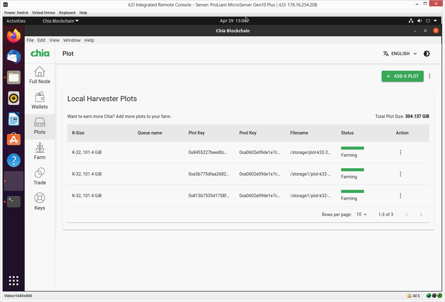Open the Keys section
The width and height of the screenshot is (445, 302).
click(x=40, y=201)
